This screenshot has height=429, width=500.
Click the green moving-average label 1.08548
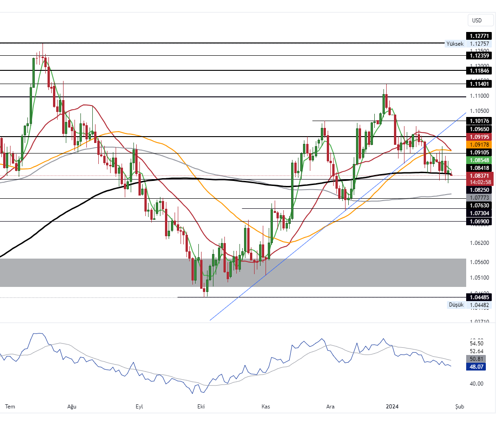click(x=480, y=160)
